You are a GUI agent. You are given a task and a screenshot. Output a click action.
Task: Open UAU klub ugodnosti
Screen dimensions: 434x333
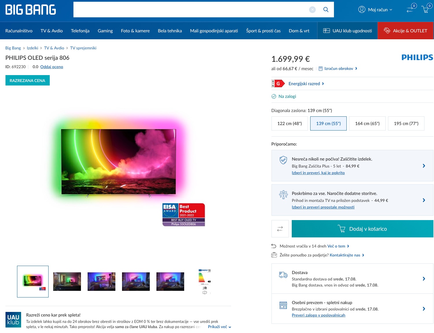pos(348,31)
